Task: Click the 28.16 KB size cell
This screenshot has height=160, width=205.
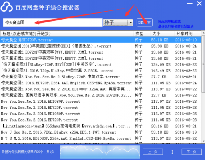Action: tap(160, 126)
